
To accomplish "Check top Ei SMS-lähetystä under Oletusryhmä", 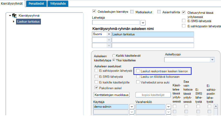I will (x=184, y=21).
